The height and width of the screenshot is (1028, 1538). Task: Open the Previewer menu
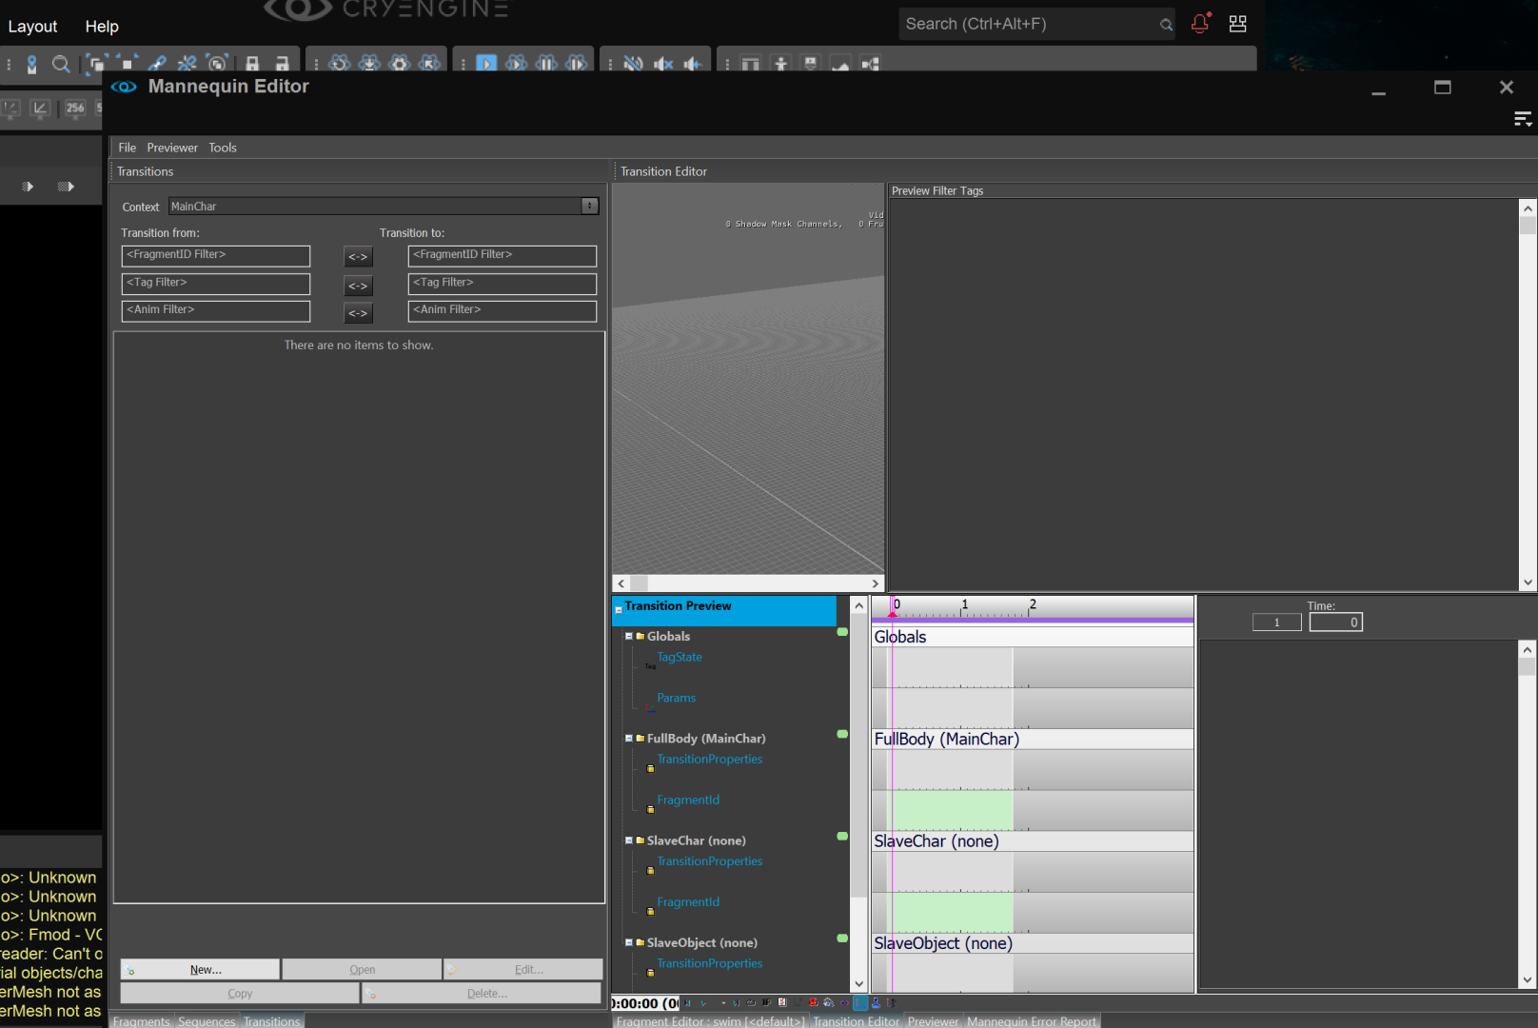[x=172, y=148]
